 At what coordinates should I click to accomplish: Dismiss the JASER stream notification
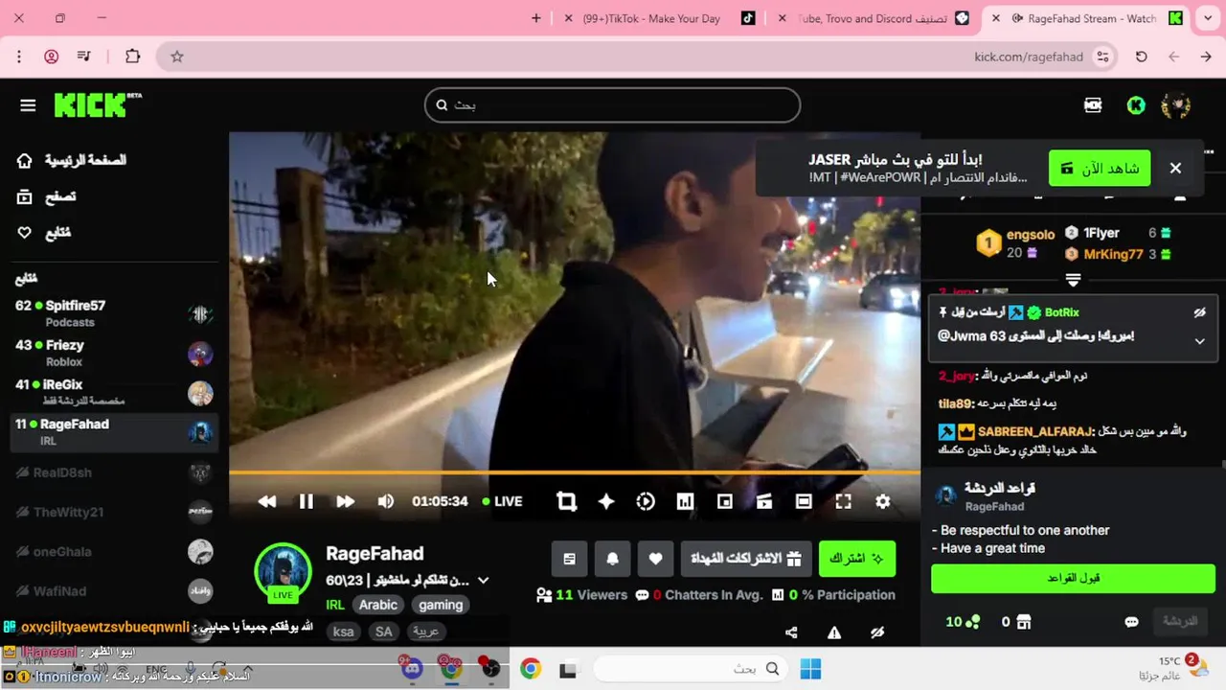point(1175,169)
